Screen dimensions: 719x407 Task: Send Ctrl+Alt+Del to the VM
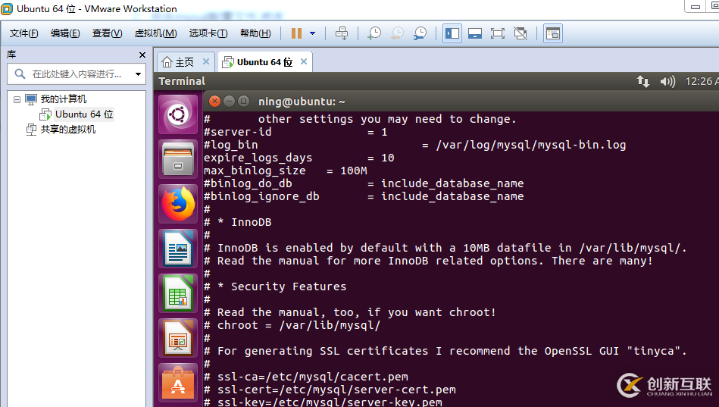pyautogui.click(x=342, y=33)
